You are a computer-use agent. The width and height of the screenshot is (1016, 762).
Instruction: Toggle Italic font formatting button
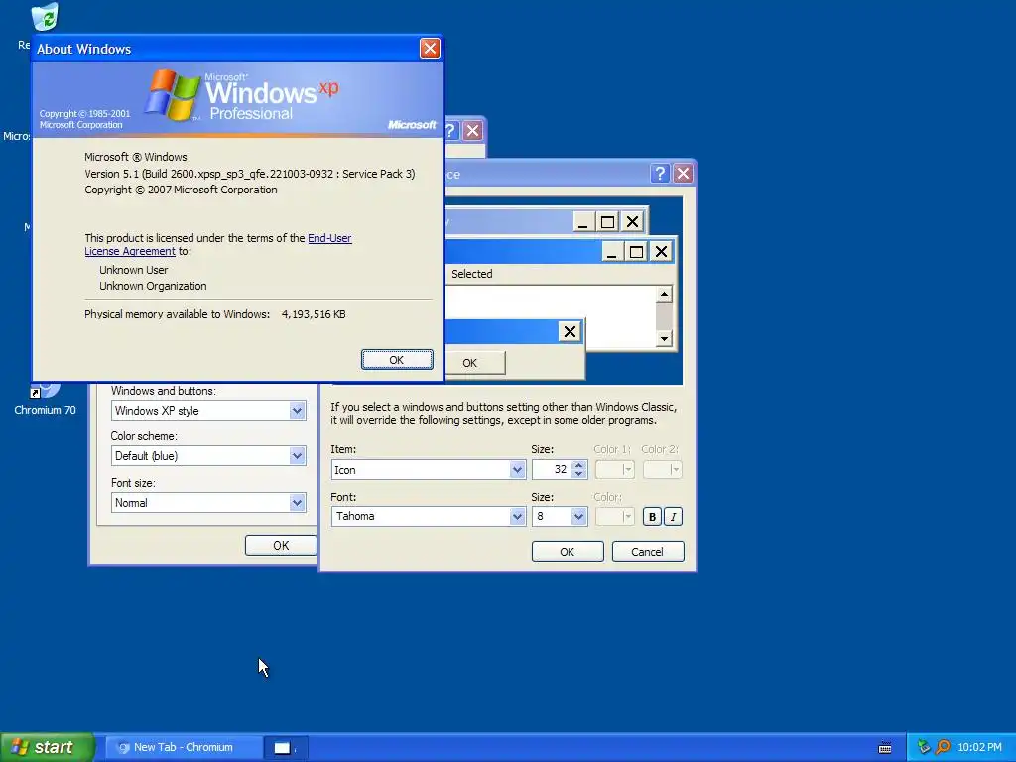pos(674,516)
